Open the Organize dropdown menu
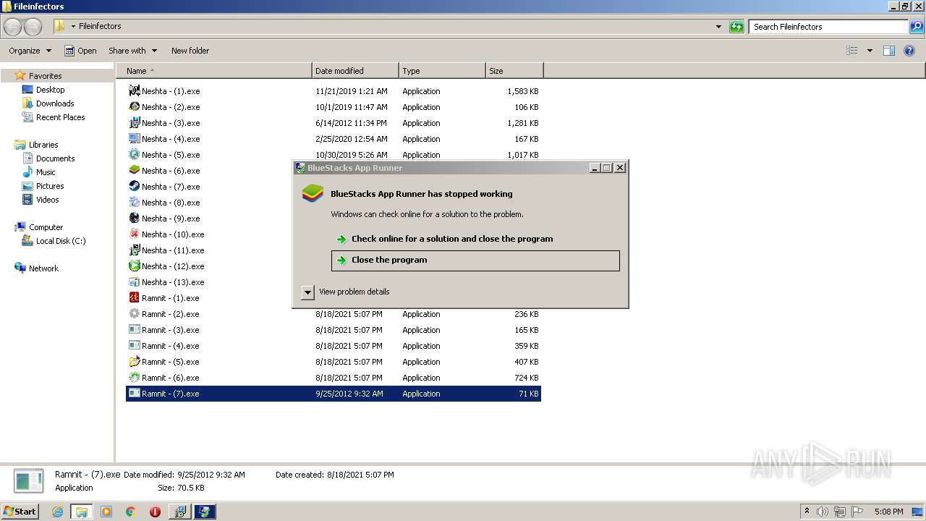Screen dimensions: 926x521 click(x=30, y=51)
